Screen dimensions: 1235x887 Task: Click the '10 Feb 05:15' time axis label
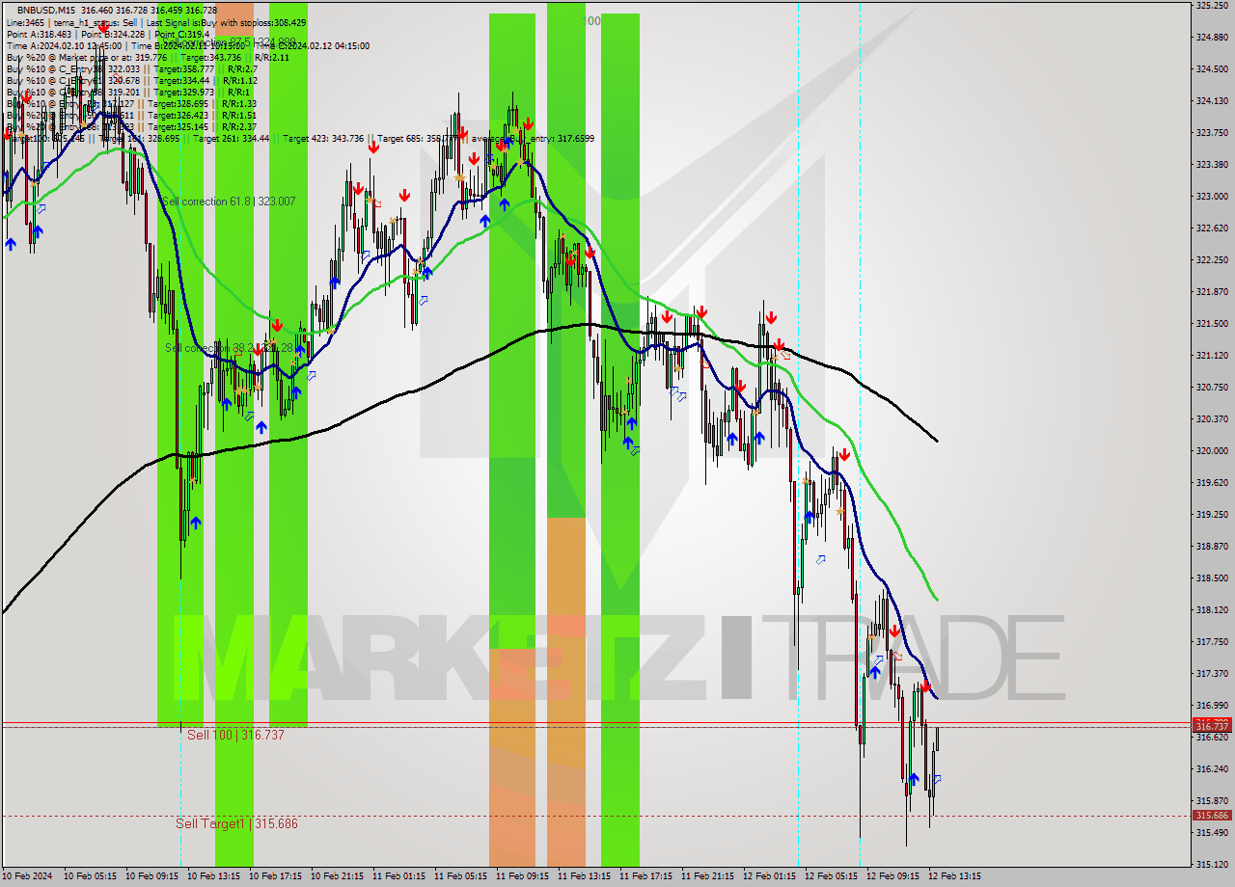pyautogui.click(x=90, y=876)
